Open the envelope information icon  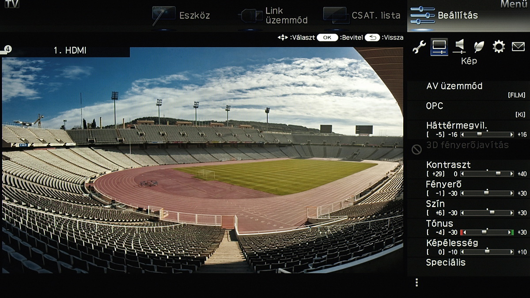518,46
